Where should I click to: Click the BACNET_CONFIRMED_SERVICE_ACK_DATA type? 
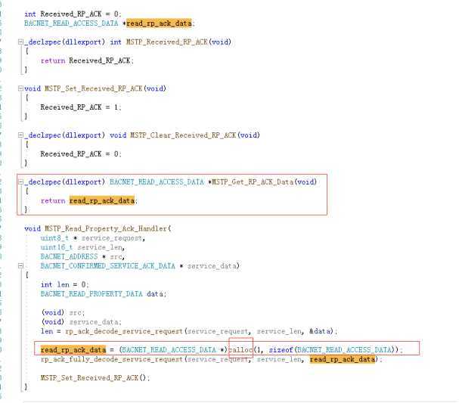coord(107,266)
